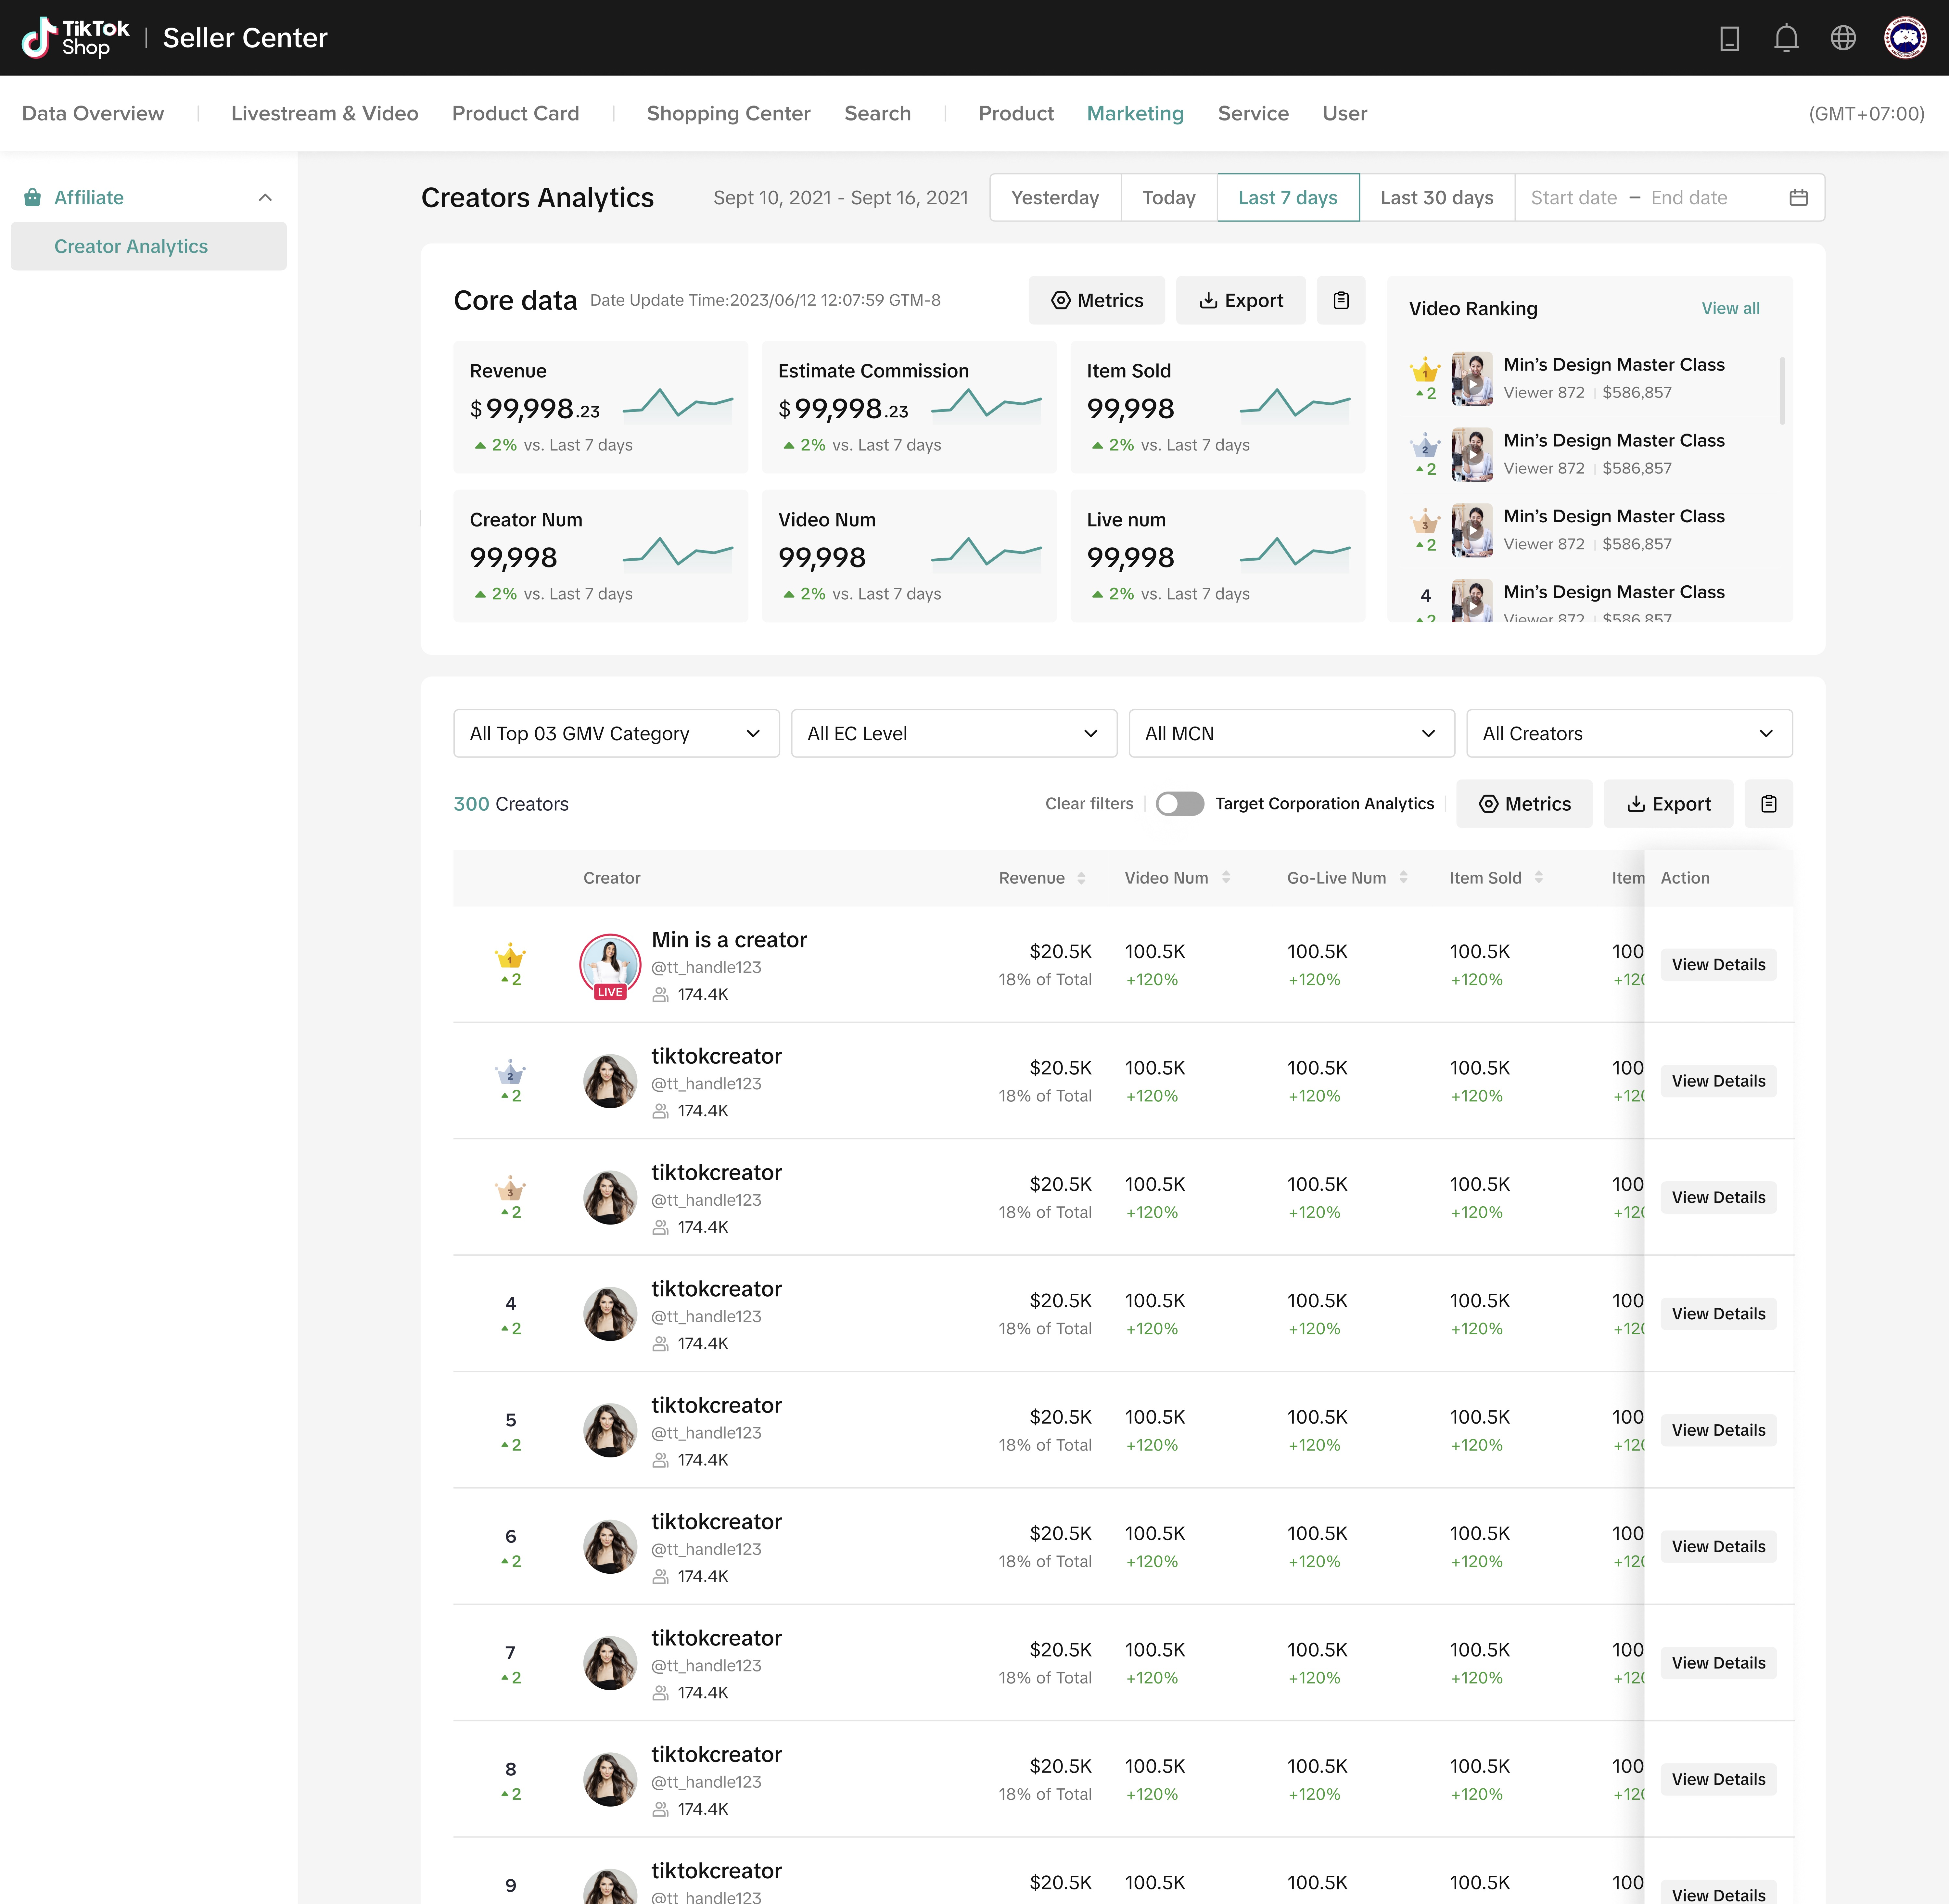
Task: Select Creator Analytics in sidebar
Action: pos(149,246)
